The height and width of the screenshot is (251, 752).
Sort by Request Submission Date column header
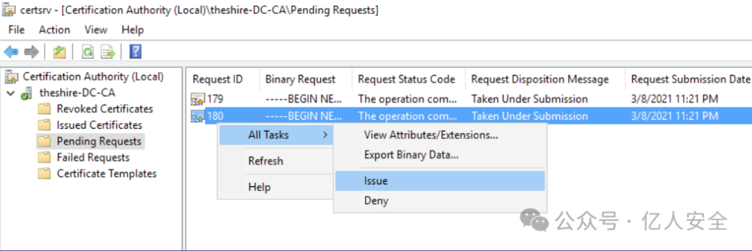pos(690,79)
